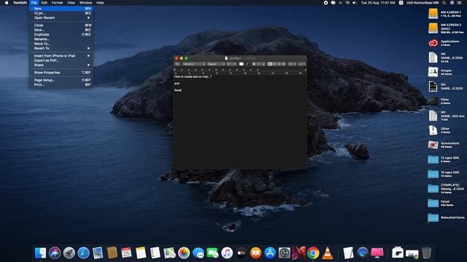Open the paragraph styles dropdown in TextEdit toolbar
The image size is (467, 262).
pos(177,64)
